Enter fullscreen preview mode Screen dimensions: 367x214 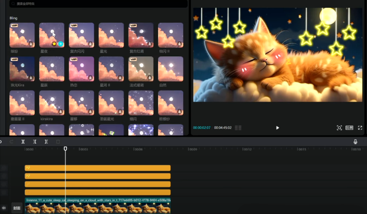360,128
